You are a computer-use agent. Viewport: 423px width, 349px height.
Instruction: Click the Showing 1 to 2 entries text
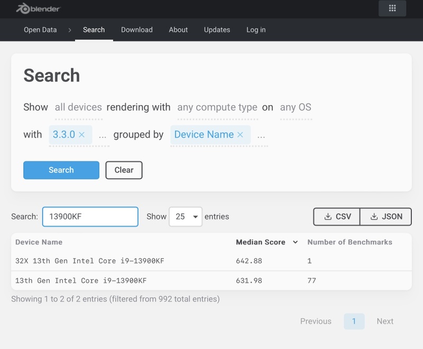click(115, 299)
